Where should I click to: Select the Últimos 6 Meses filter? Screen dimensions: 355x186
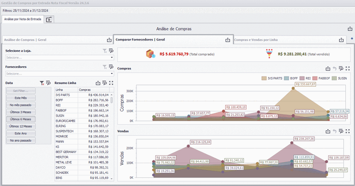click(x=21, y=119)
